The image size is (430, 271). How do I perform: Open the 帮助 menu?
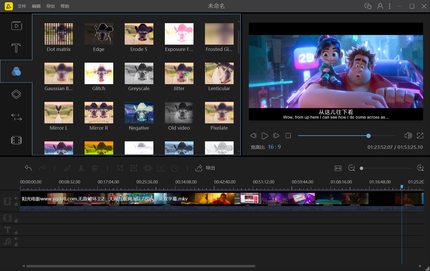coord(65,6)
